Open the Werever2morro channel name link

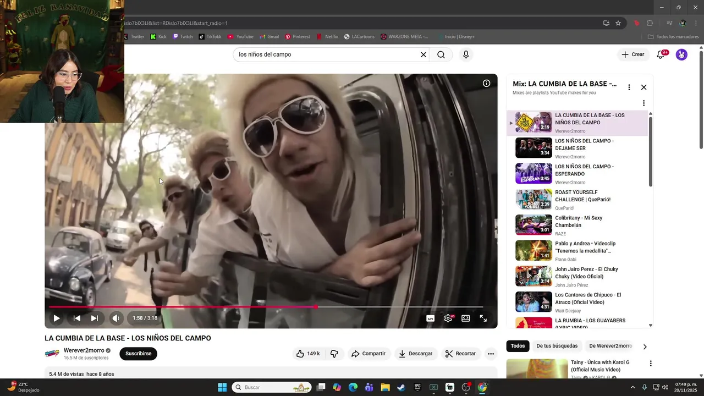pyautogui.click(x=84, y=350)
